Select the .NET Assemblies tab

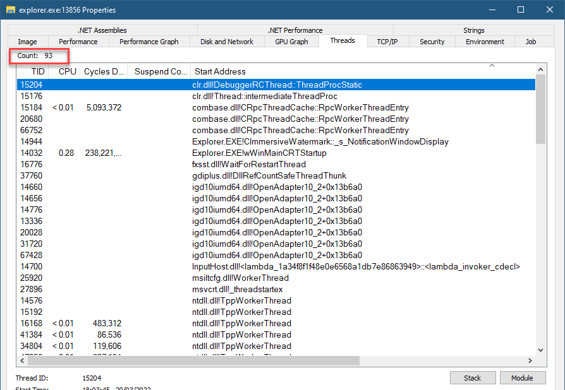(x=102, y=30)
